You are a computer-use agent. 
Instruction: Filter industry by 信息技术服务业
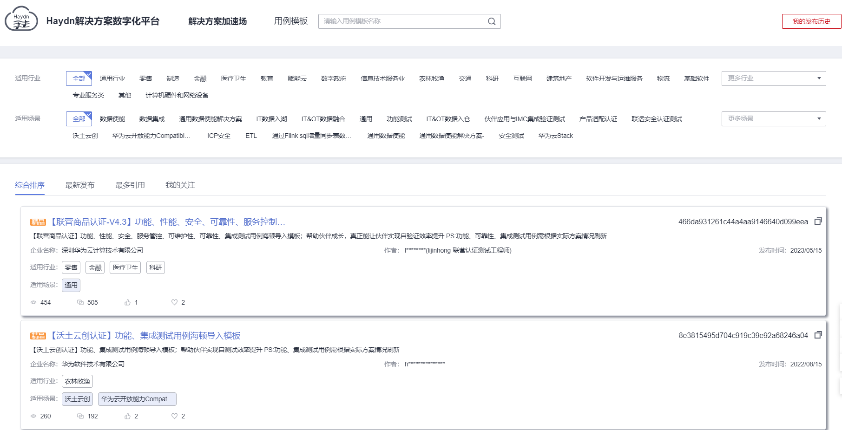(x=383, y=78)
